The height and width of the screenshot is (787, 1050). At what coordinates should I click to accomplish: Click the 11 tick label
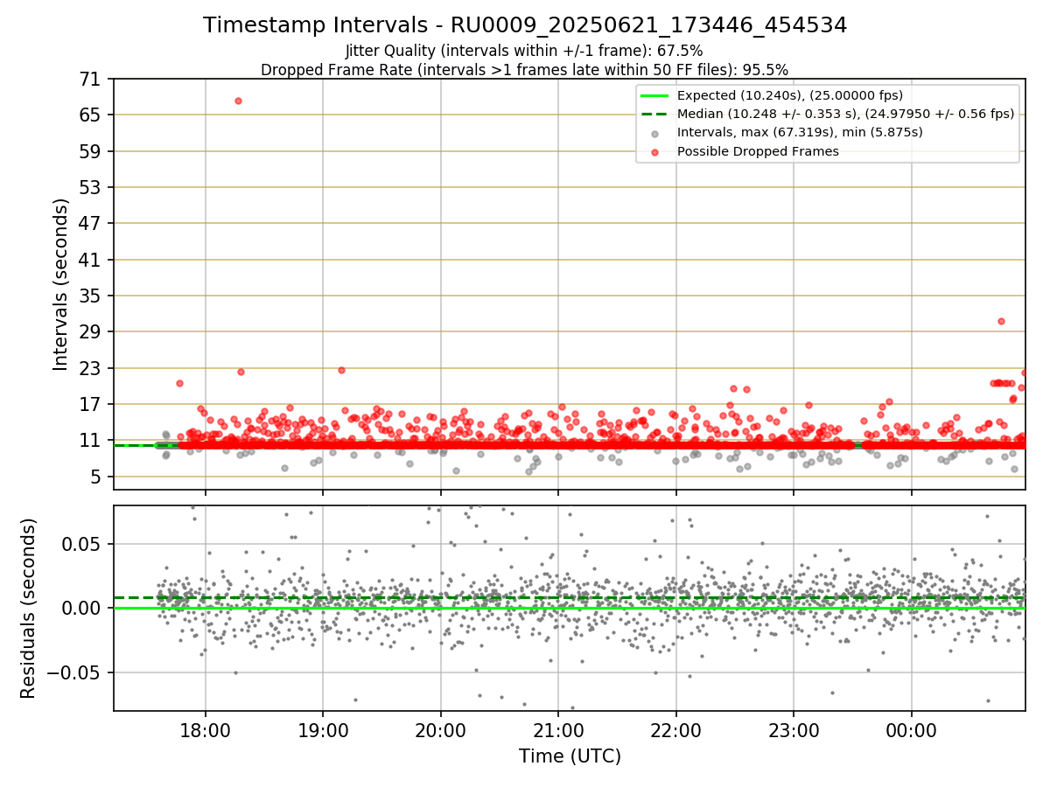(x=91, y=440)
